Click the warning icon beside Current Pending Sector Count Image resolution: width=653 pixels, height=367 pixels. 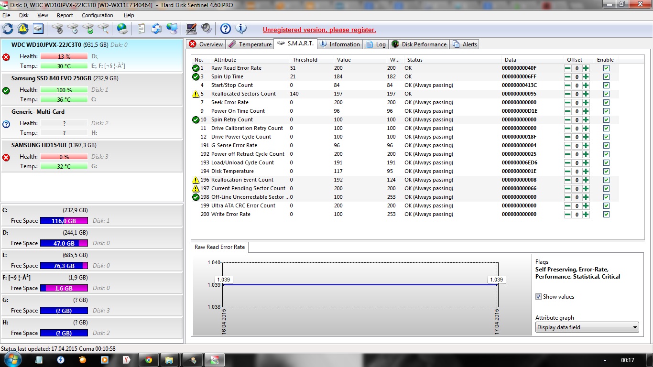[x=196, y=188]
